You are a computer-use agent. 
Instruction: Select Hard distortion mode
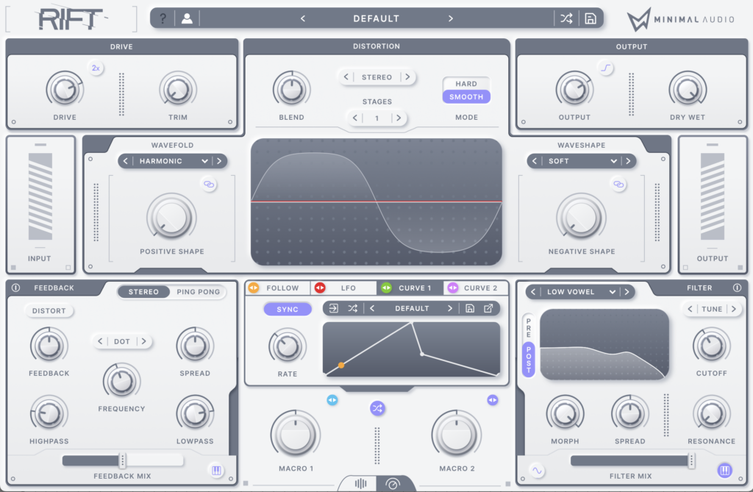coord(466,84)
